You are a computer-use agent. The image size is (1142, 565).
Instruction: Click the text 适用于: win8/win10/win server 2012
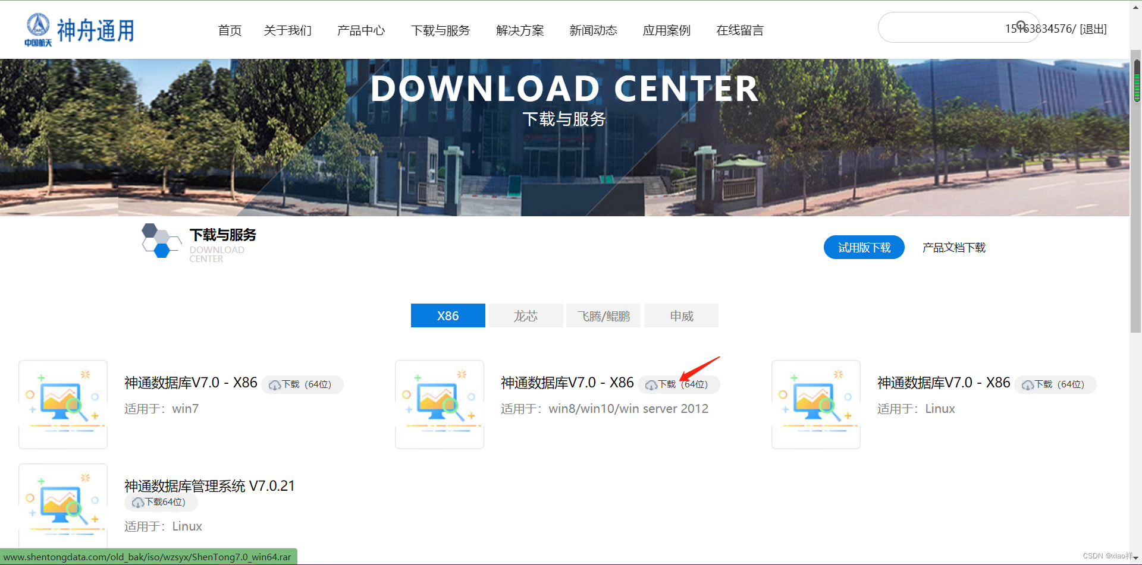tap(604, 409)
